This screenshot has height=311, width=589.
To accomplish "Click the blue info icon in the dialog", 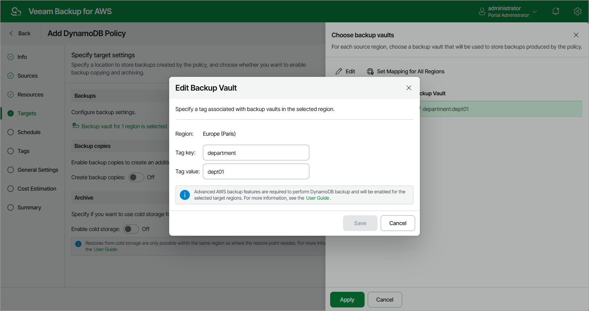I will (x=185, y=195).
